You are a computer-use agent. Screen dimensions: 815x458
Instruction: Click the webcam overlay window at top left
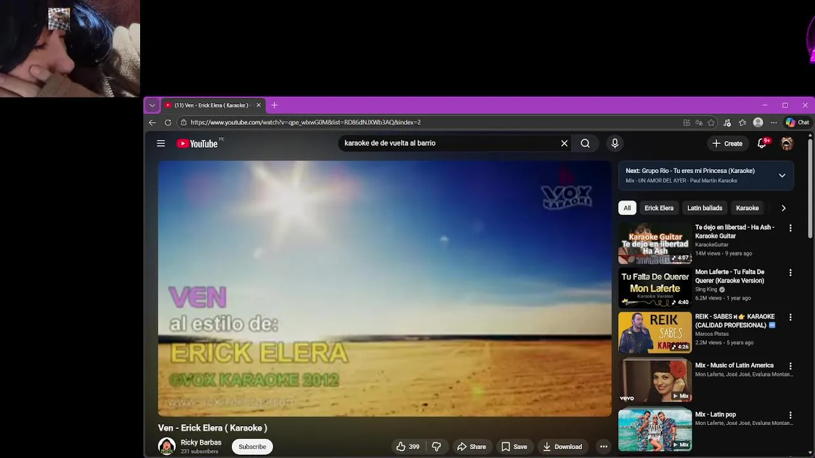tap(70, 48)
